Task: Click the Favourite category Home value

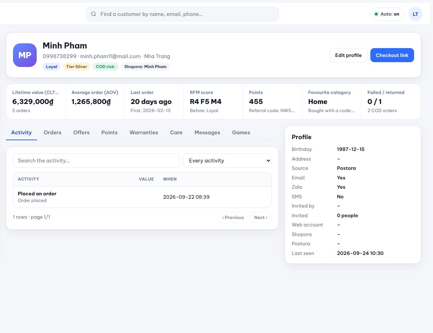Action: [x=318, y=102]
